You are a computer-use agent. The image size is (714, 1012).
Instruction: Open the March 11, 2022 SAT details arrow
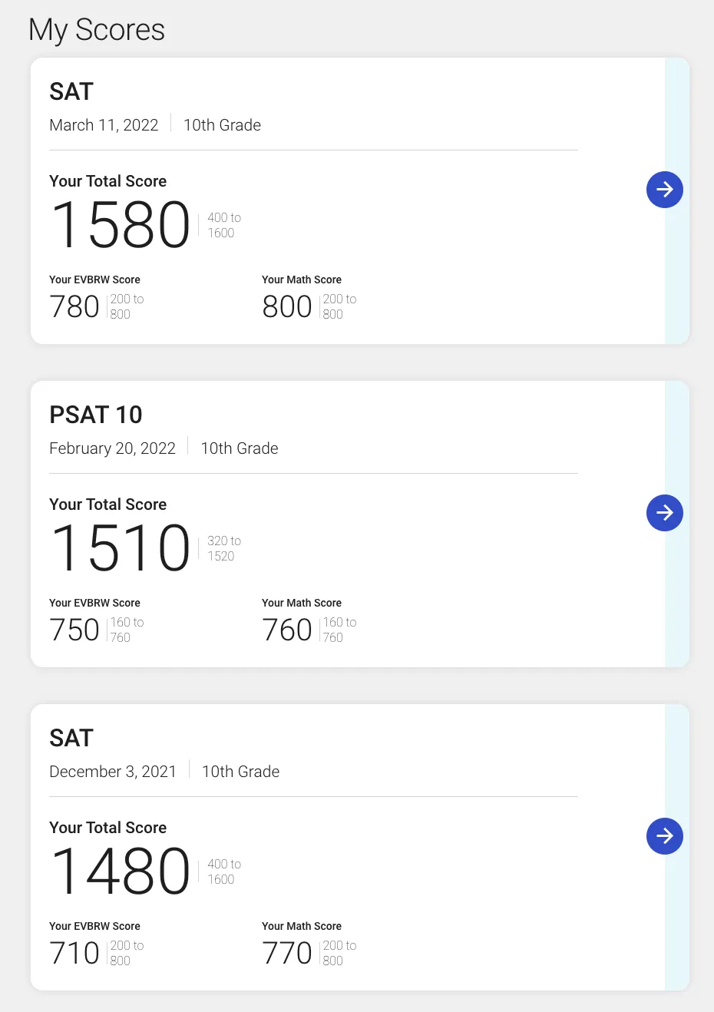(665, 190)
